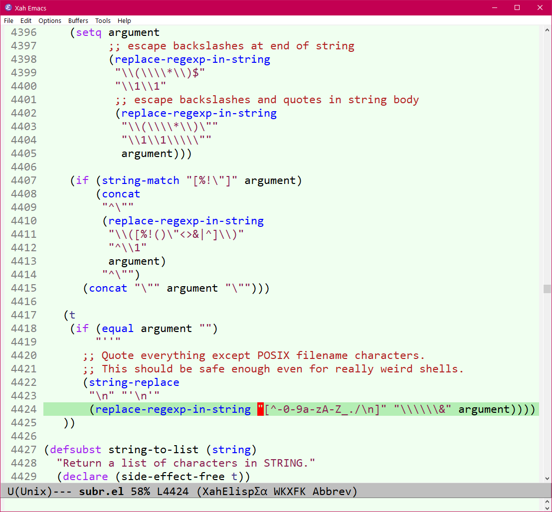
Task: Click the Emacs icon in the title bar
Action: tap(8, 7)
